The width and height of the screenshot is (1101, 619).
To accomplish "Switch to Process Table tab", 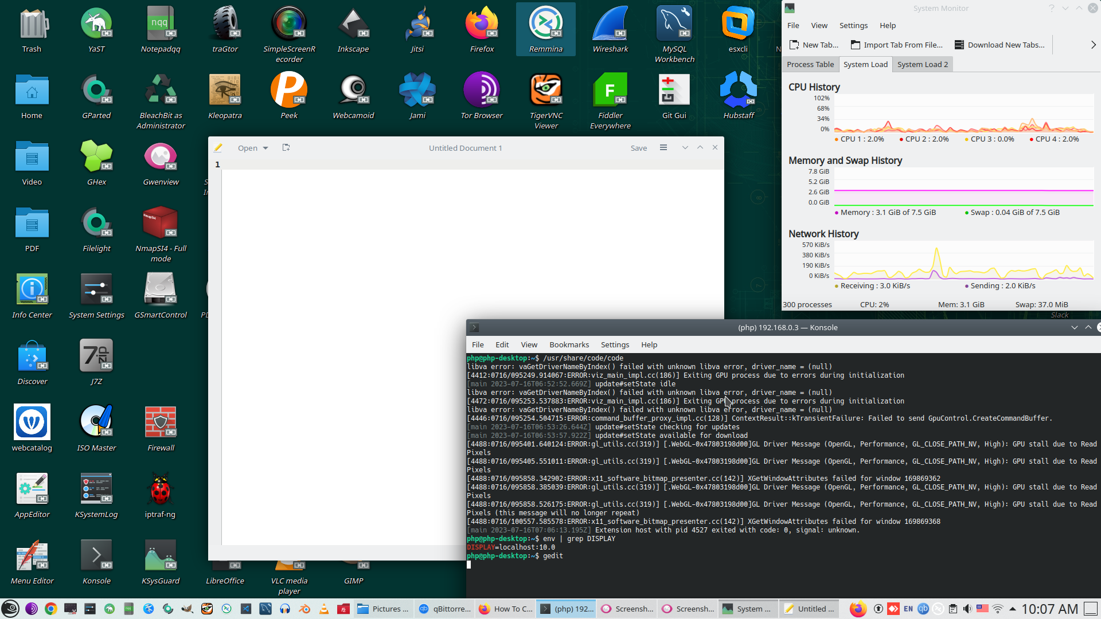I will (x=810, y=64).
